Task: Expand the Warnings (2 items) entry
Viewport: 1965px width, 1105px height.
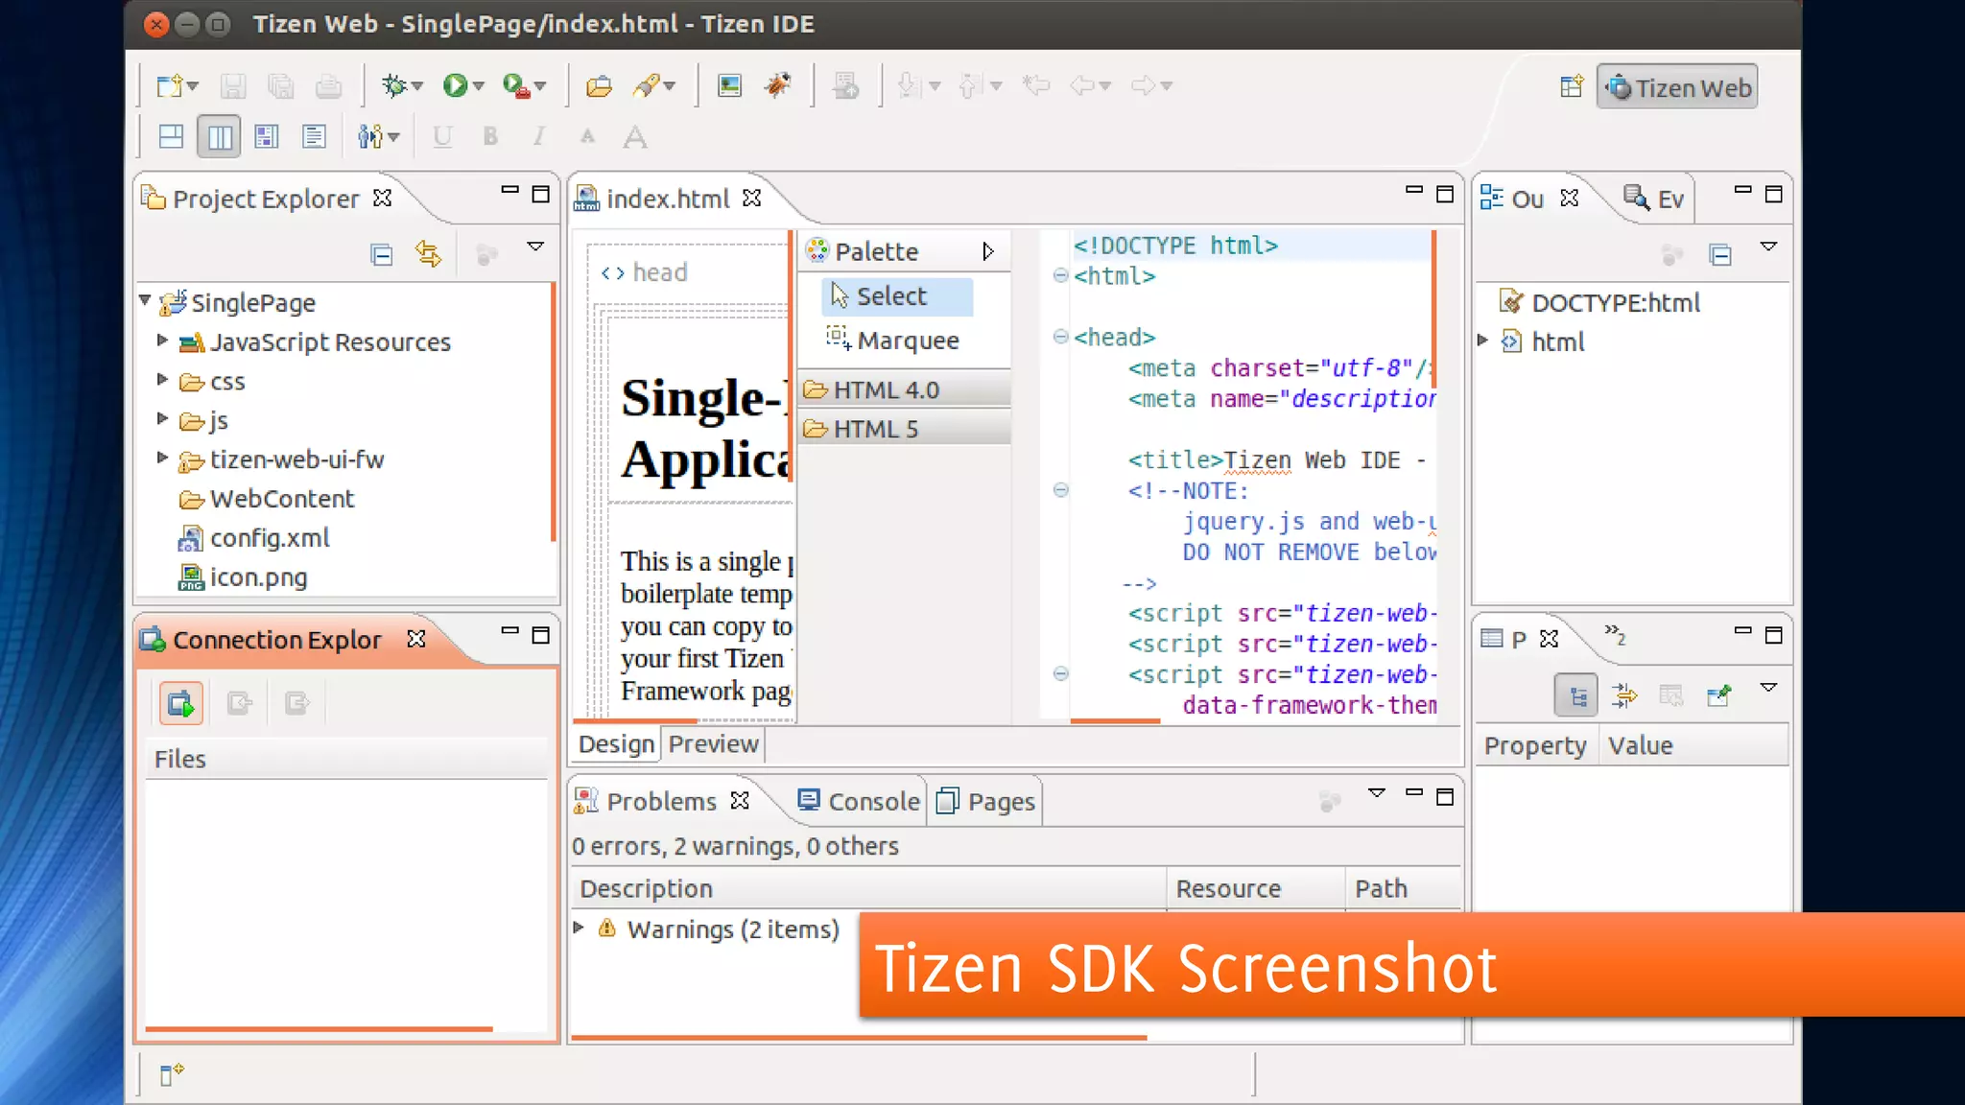Action: point(579,928)
